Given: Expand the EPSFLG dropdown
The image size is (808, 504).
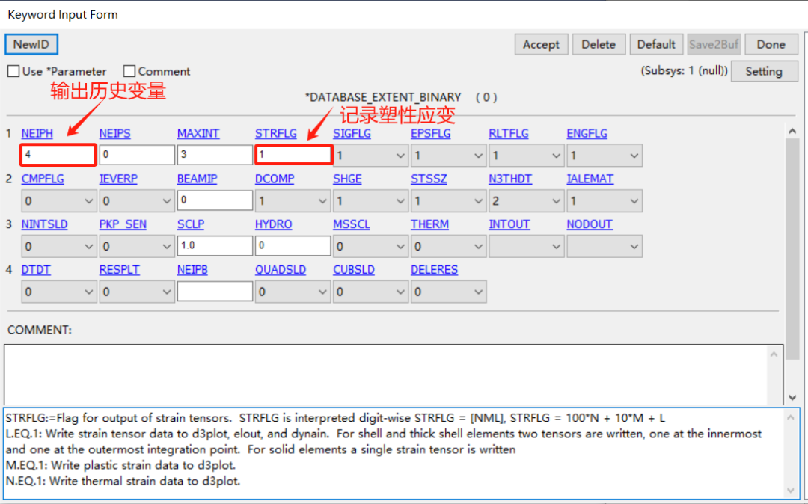Looking at the screenshot, I should coord(448,156).
